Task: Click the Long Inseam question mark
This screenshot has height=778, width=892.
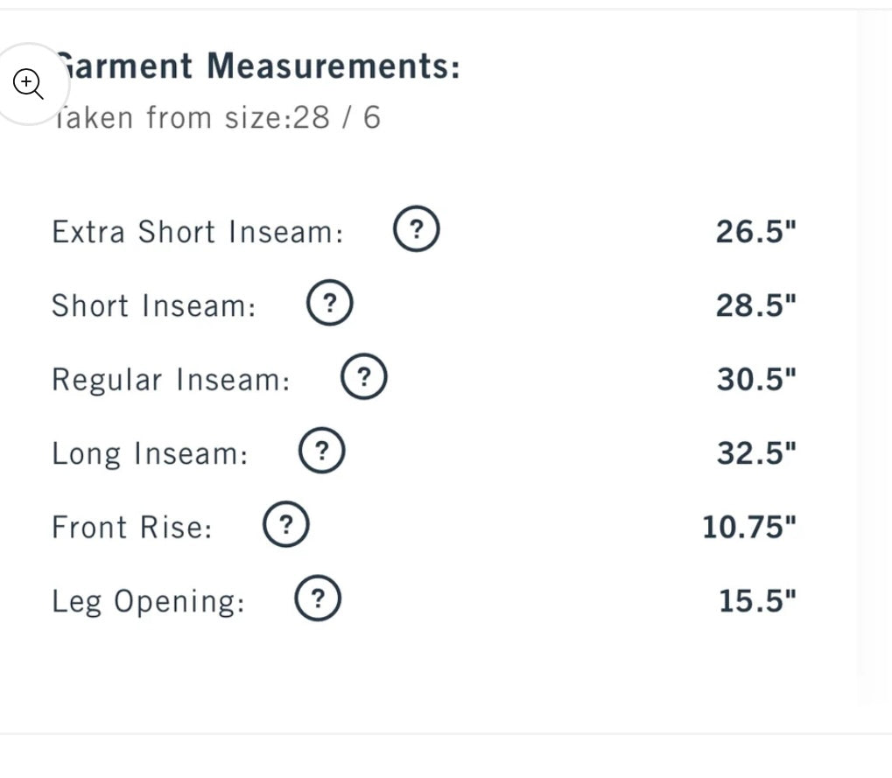Action: 322,452
